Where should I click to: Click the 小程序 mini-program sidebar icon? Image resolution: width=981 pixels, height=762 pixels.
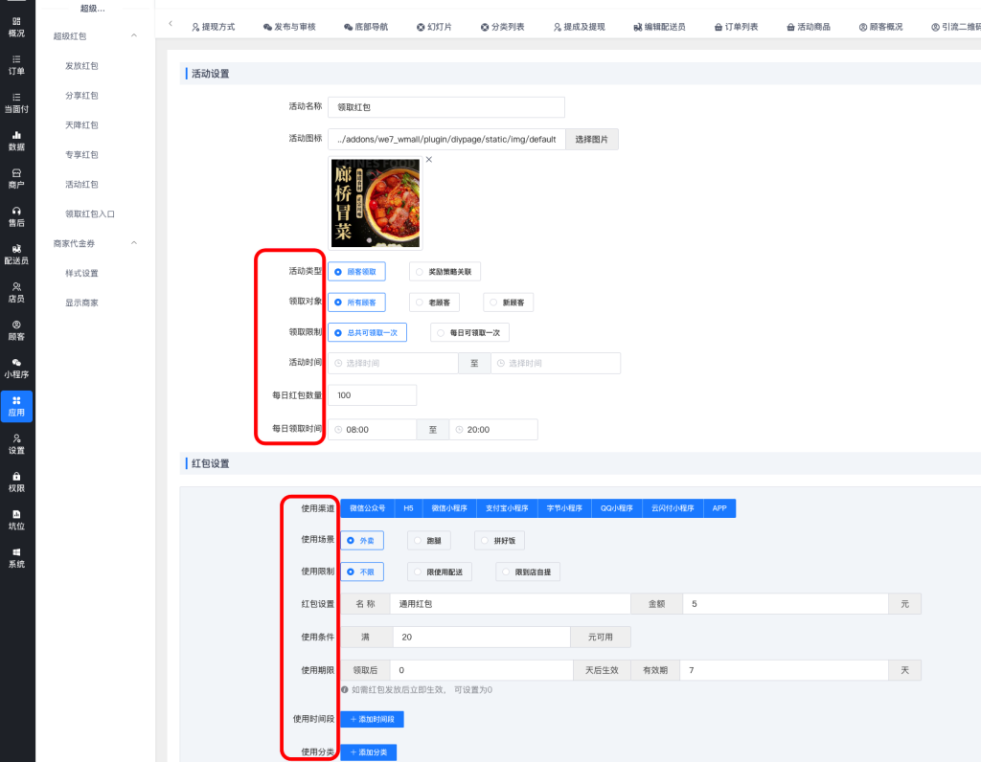coord(16,368)
